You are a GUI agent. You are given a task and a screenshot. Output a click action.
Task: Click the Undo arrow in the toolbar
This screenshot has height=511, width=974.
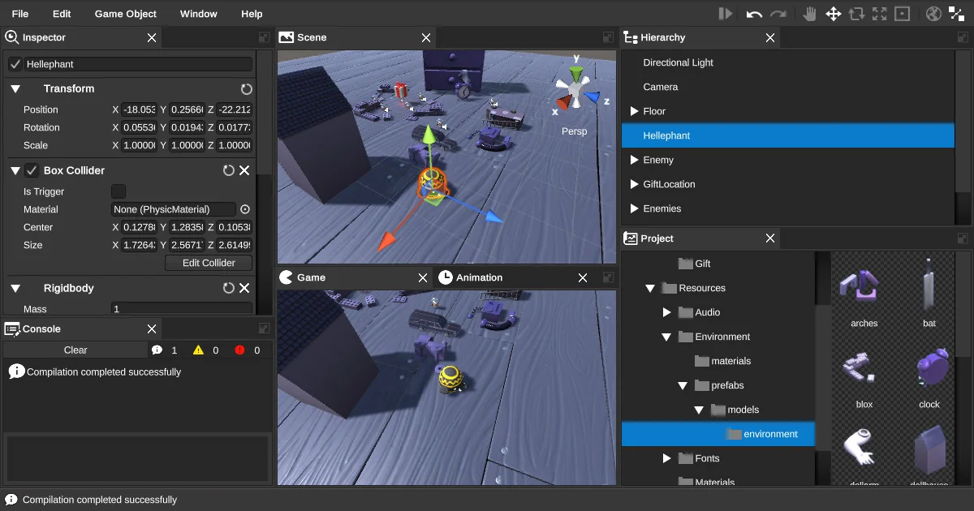pyautogui.click(x=754, y=13)
